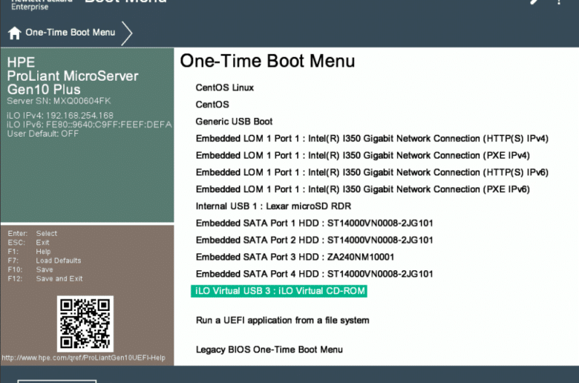
Task: Click the ProLiant MicroServer Gen10 Plus title
Action: (x=73, y=82)
